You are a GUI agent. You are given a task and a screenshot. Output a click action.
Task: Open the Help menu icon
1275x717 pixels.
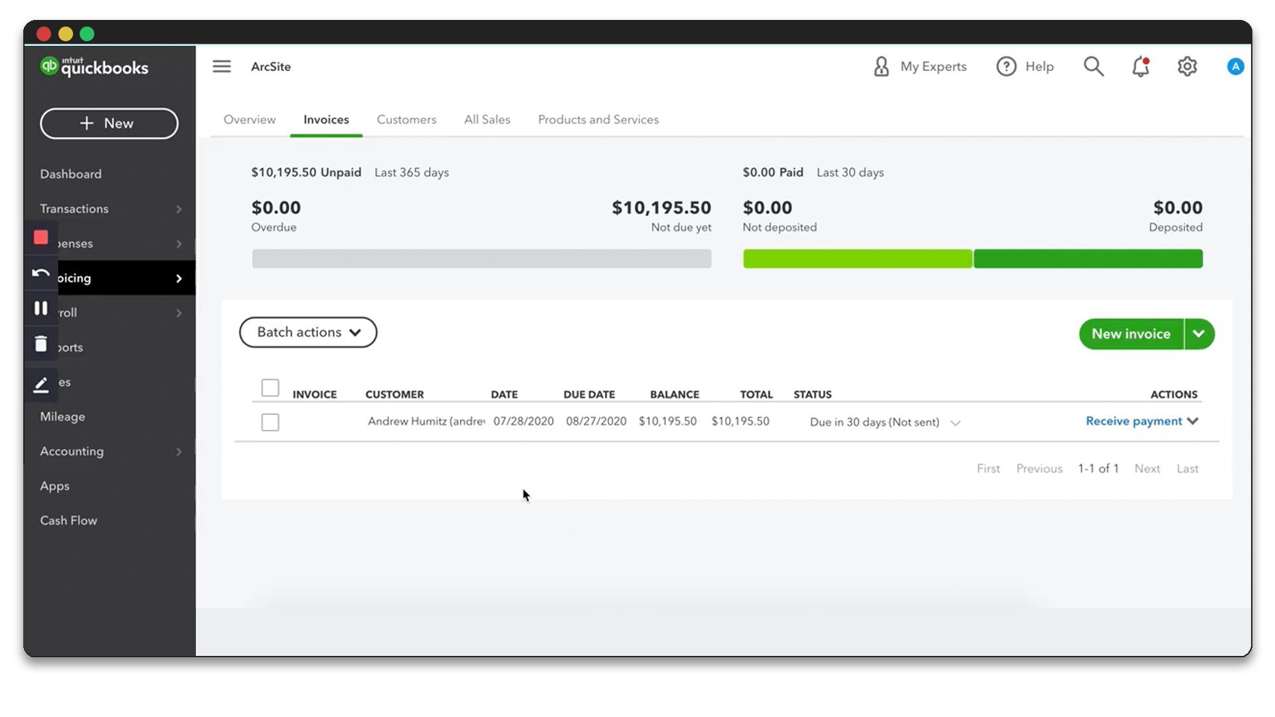point(1005,66)
